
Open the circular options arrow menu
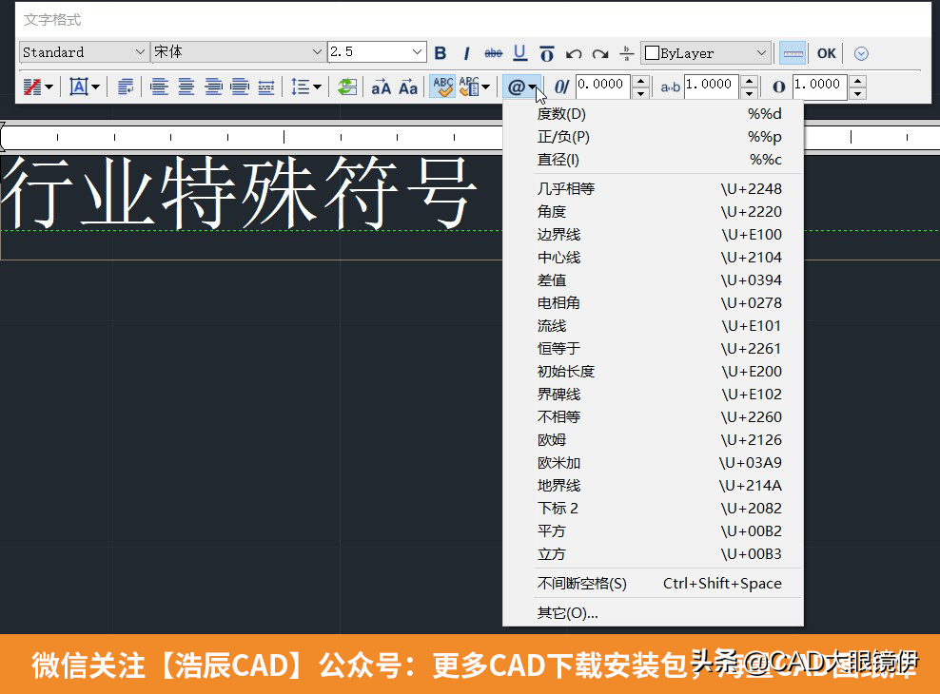(x=861, y=53)
